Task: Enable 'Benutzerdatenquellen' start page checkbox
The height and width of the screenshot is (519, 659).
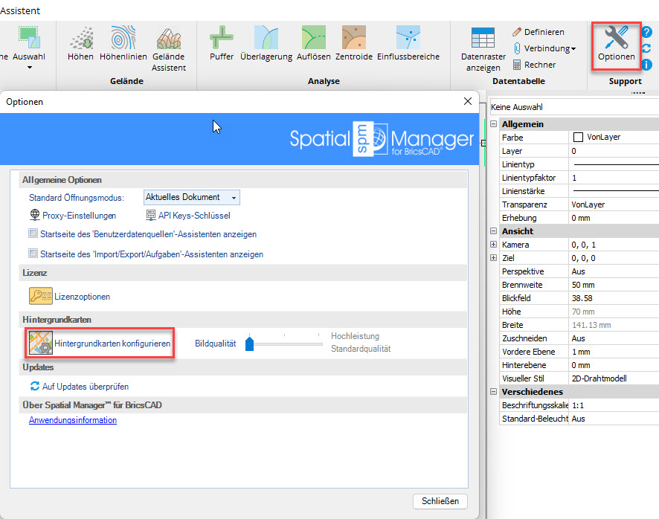Action: [x=33, y=234]
